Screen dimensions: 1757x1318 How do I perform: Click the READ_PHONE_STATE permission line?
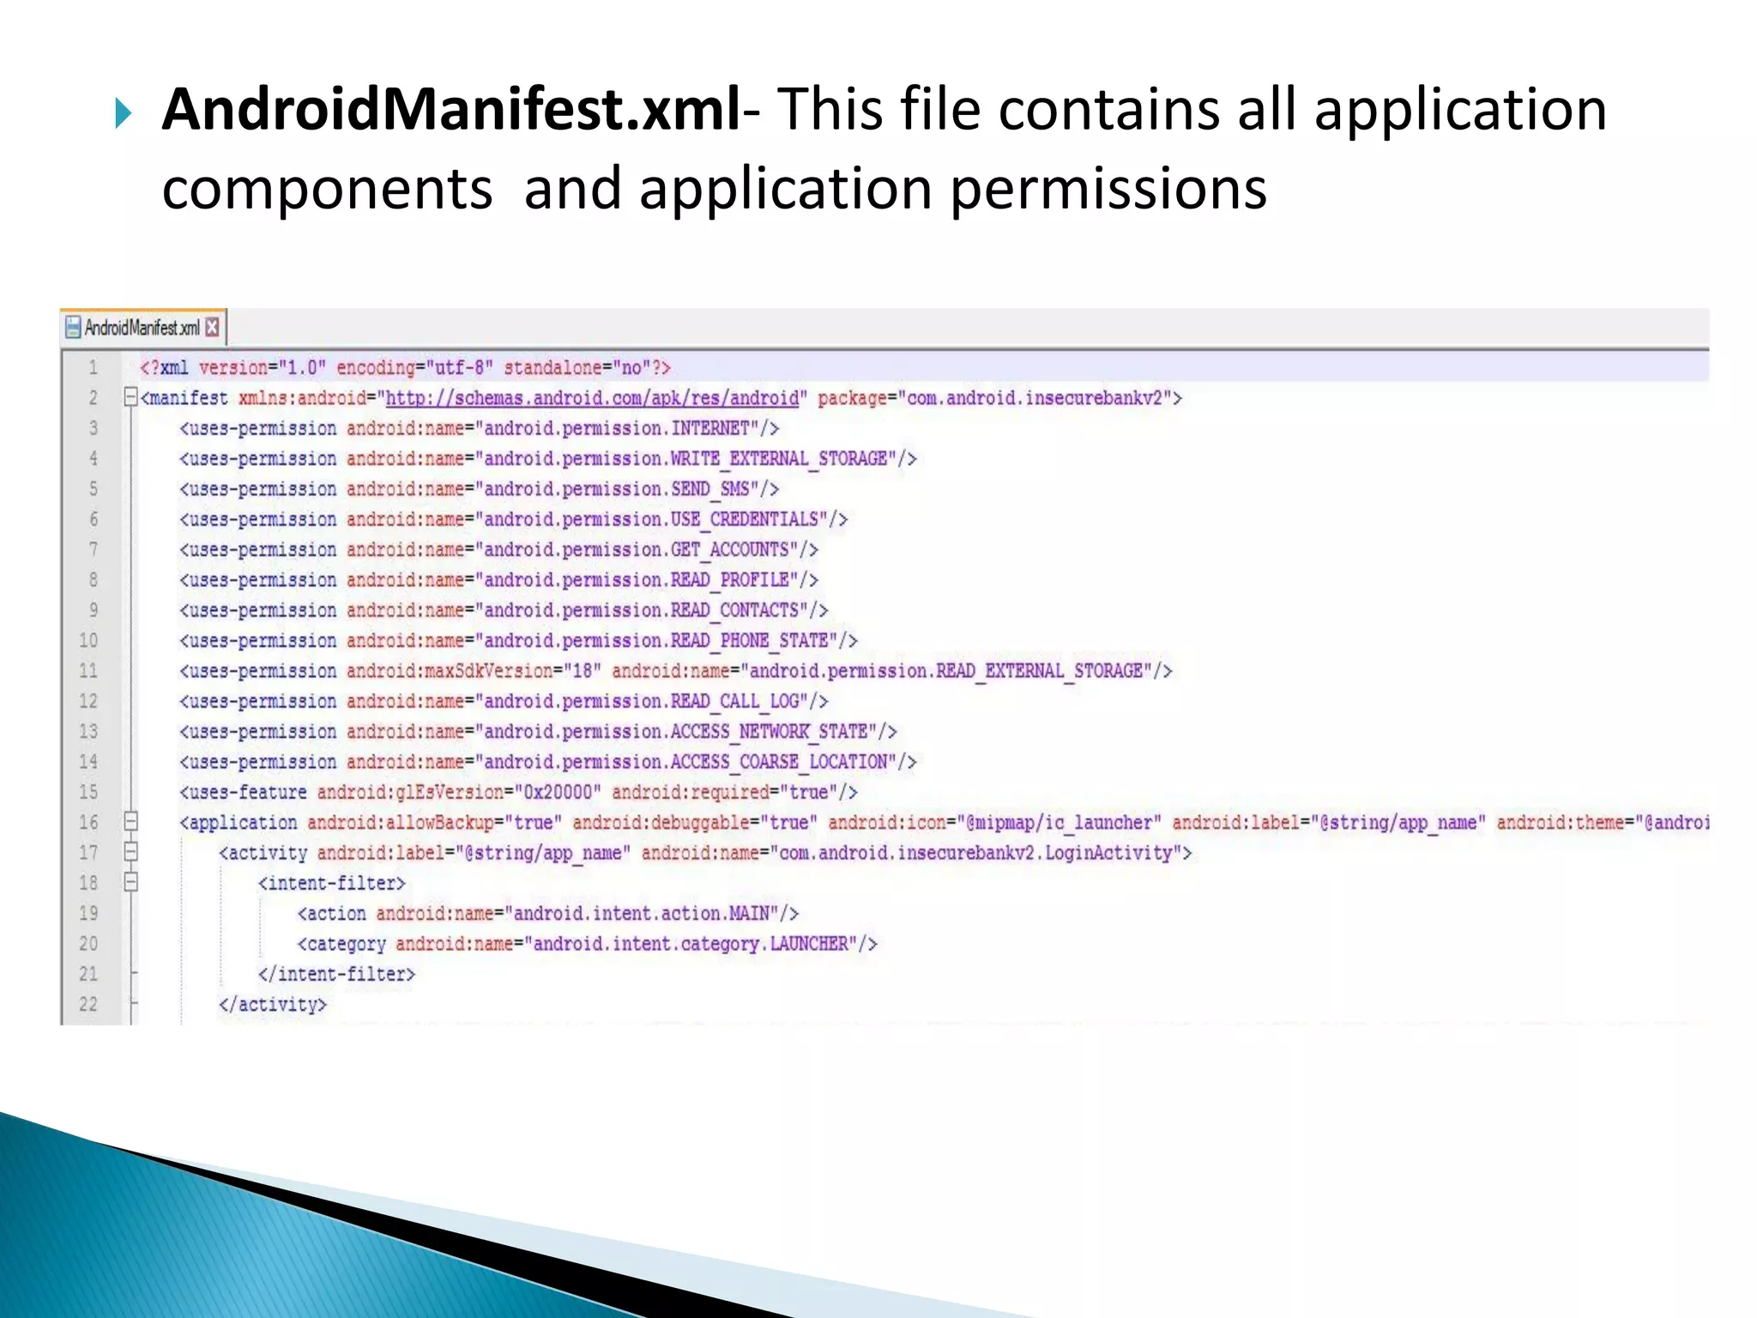coord(519,641)
